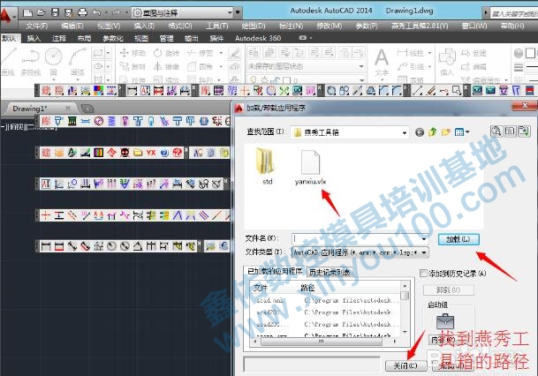Open the 工具(T) menu
The height and width of the screenshot is (376, 538).
click(216, 26)
